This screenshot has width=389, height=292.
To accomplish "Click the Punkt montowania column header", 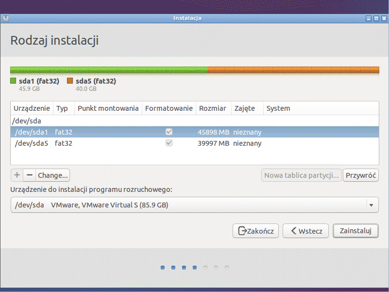I will (108, 108).
